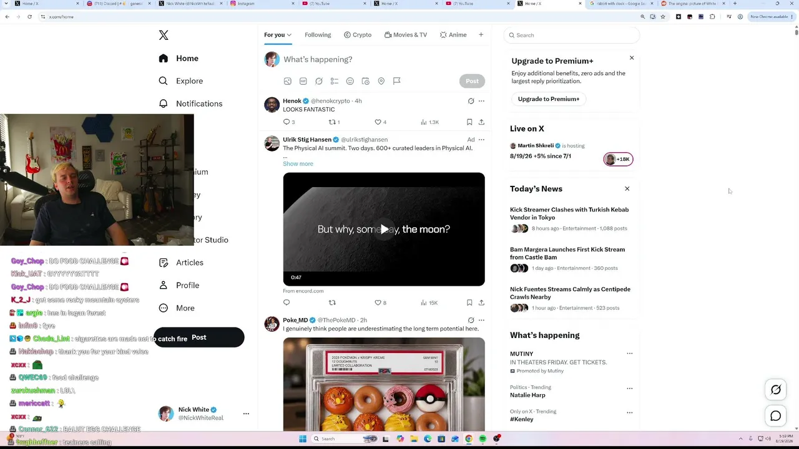Open Spotify from the taskbar
Image resolution: width=799 pixels, height=449 pixels.
coord(483,439)
